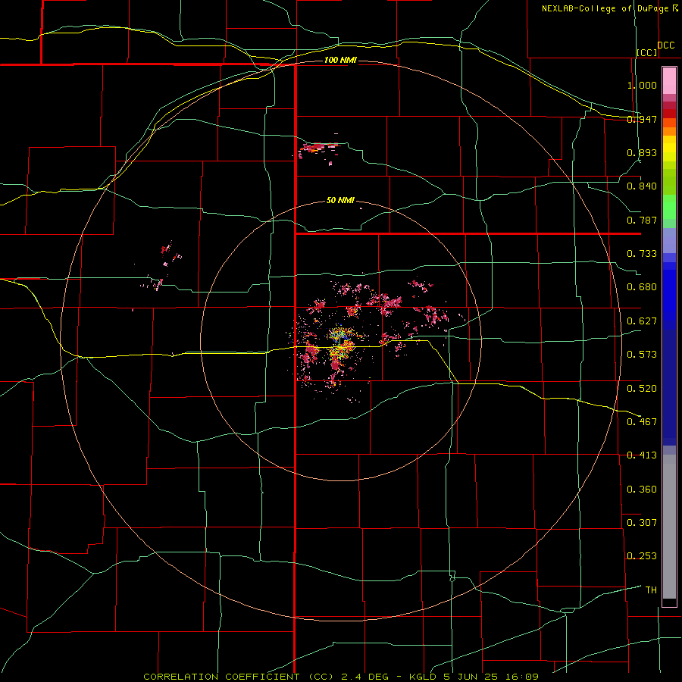Click the pink top segment of the color bar

(x=669, y=81)
